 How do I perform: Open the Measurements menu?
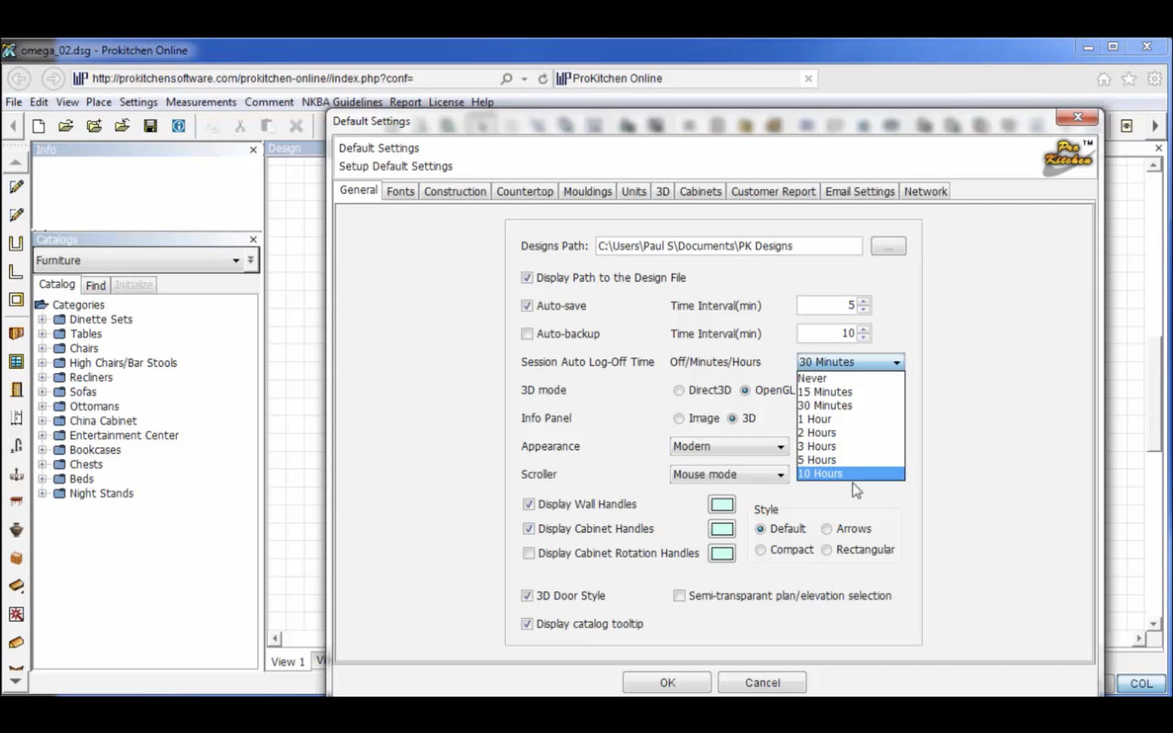point(201,102)
